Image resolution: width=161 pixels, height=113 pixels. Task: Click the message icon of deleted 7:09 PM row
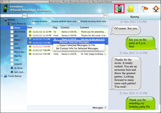pos(30,46)
